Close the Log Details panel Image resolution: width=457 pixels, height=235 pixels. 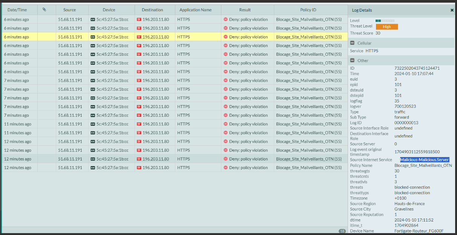coord(452,10)
